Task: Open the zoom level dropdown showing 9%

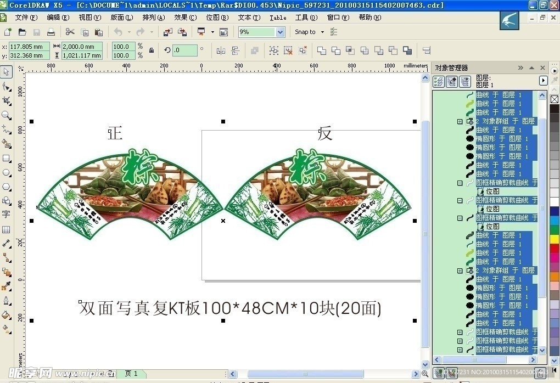Action: 280,32
